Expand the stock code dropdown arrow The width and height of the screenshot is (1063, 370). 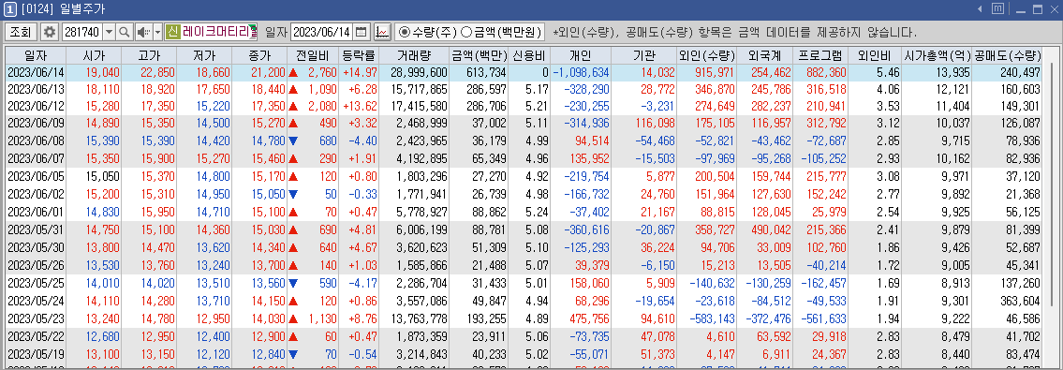click(x=109, y=32)
